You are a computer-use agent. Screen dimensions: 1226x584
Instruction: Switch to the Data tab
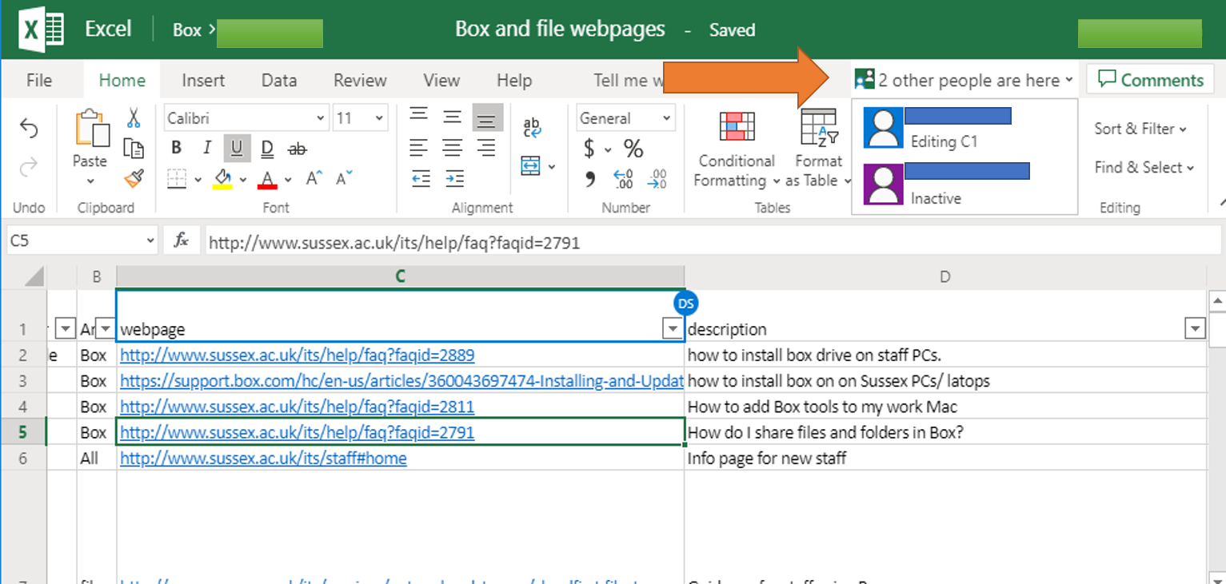pos(279,80)
